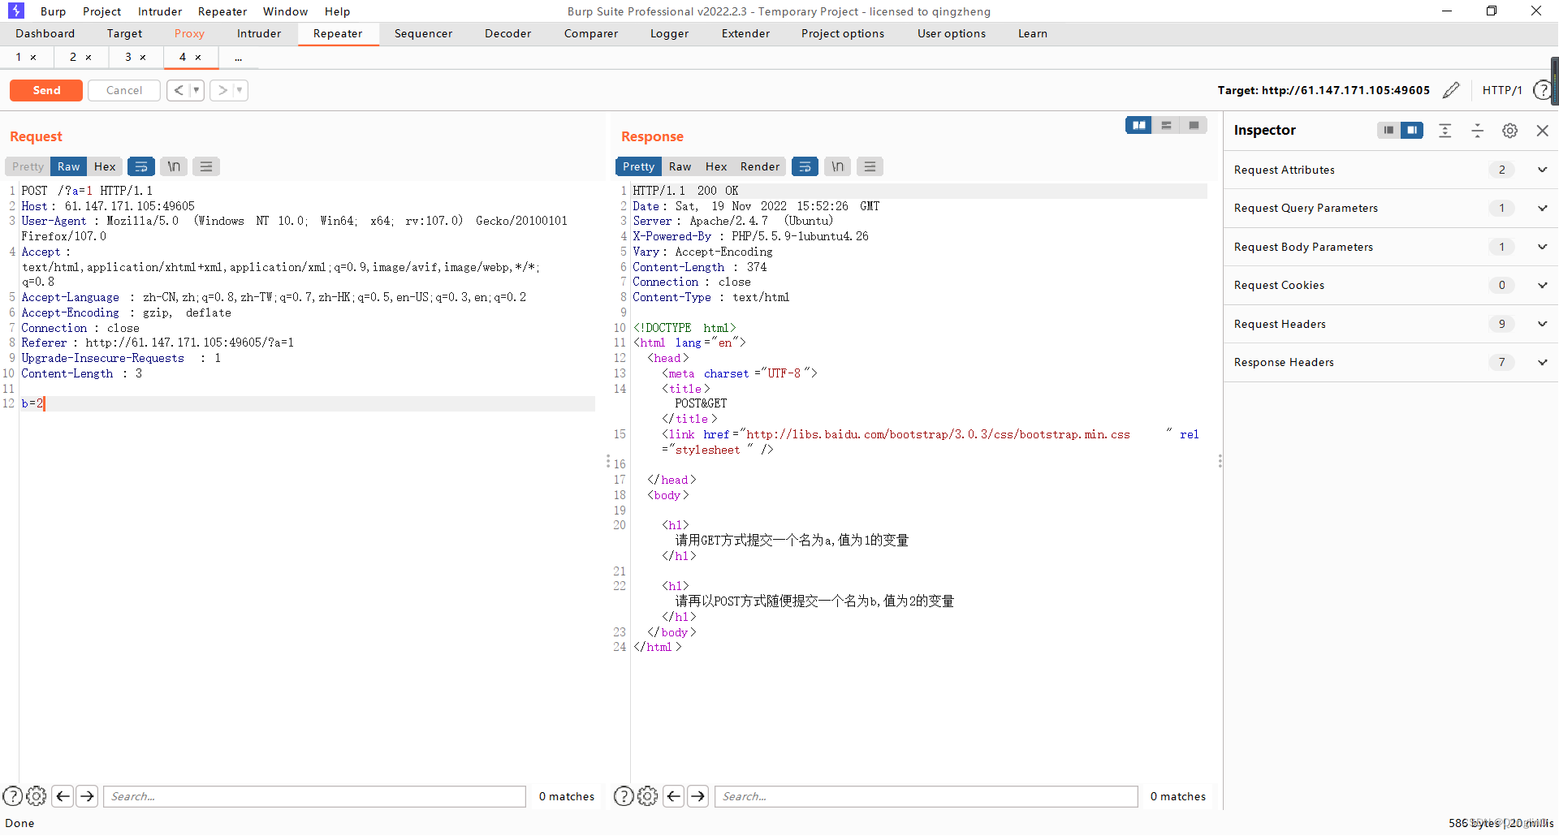This screenshot has height=836, width=1559.
Task: Toggle non-printable characters in Response panel
Action: 837,166
